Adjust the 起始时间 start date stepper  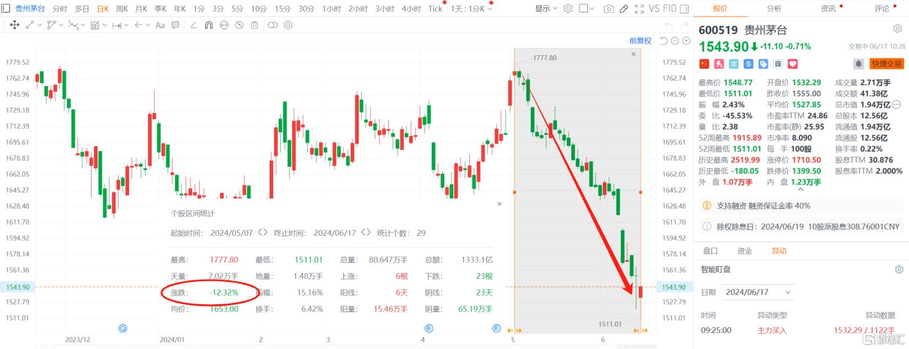pos(262,233)
